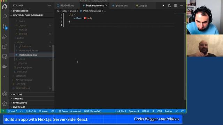
Task: Expand the Live Share section
Action: (x=32, y=107)
